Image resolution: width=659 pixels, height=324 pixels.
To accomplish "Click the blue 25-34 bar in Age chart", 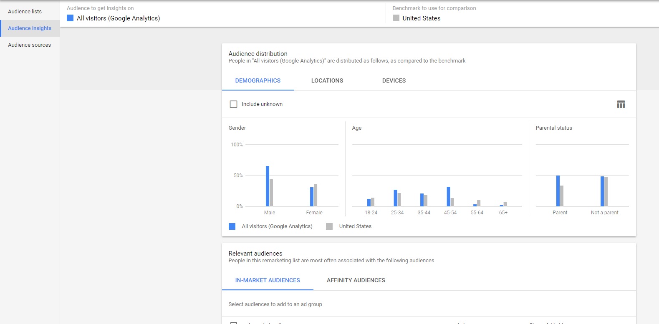I will [x=395, y=198].
